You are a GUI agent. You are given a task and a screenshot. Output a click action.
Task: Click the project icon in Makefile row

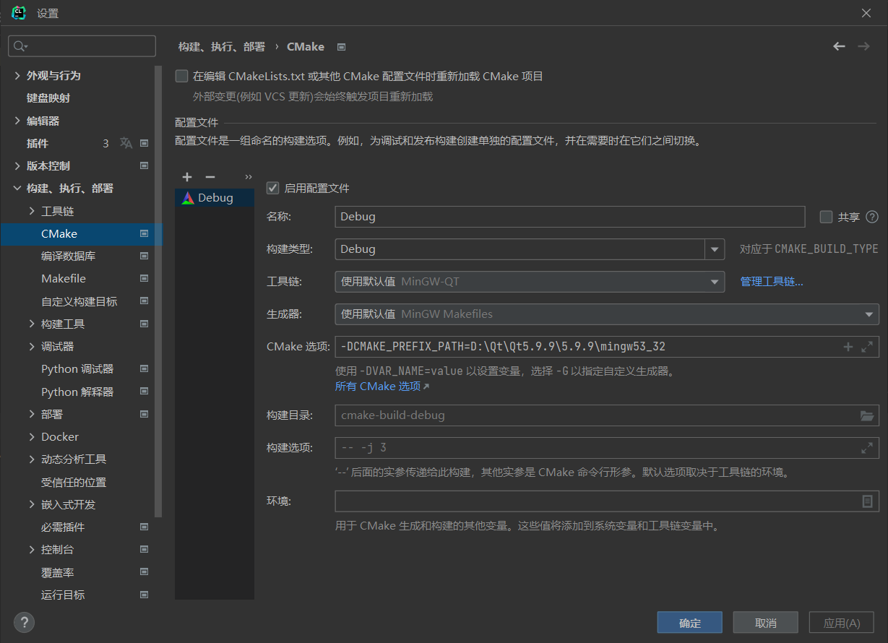(144, 279)
